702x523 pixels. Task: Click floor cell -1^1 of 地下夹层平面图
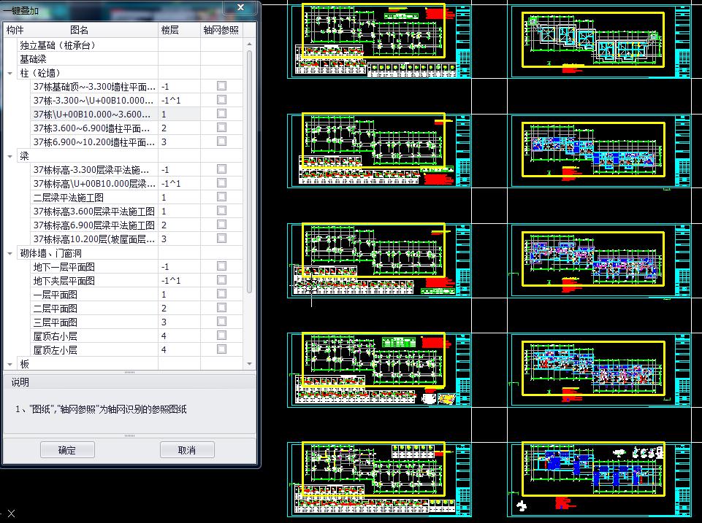[179, 281]
